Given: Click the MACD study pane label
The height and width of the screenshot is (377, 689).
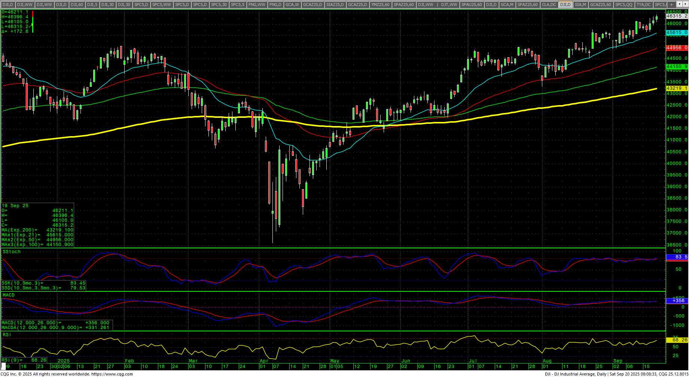Looking at the screenshot, I should point(9,295).
